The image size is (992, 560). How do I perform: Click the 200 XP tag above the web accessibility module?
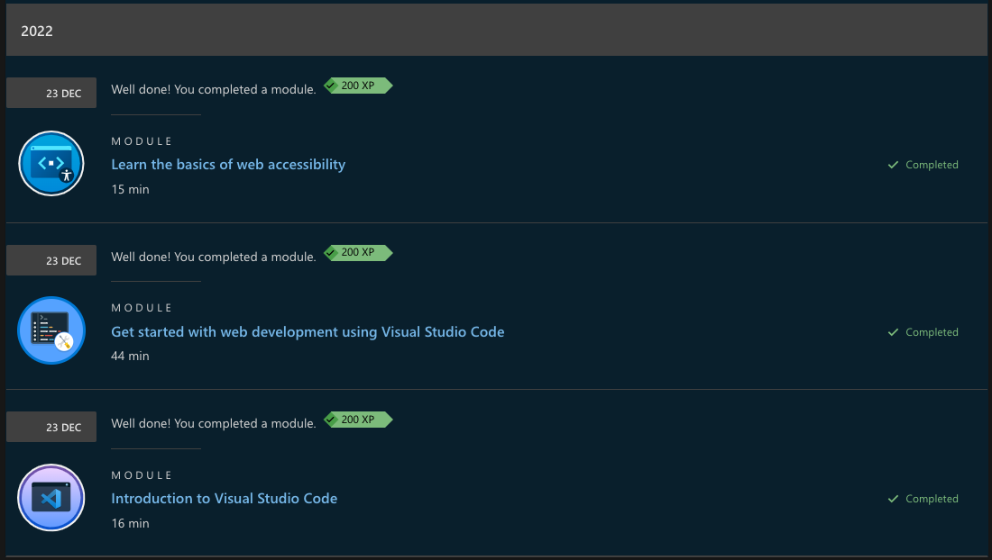coord(358,86)
